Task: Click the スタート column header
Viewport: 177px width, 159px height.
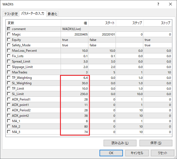Action: [102, 23]
